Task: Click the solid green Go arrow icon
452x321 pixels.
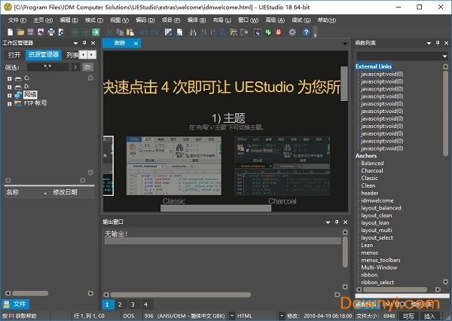Action: coord(96,32)
